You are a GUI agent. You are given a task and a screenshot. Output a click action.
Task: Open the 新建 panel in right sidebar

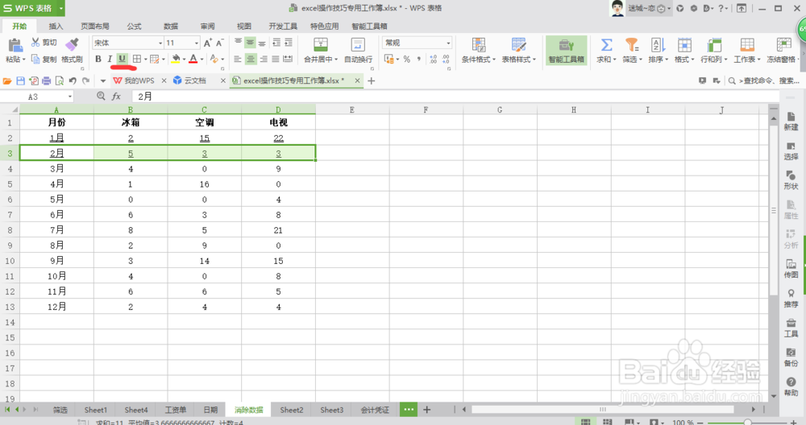791,122
